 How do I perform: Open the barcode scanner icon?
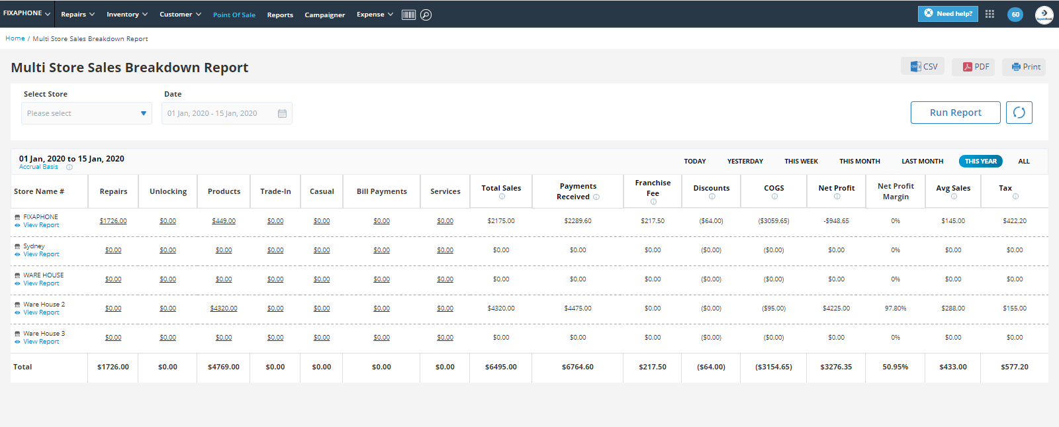point(408,15)
